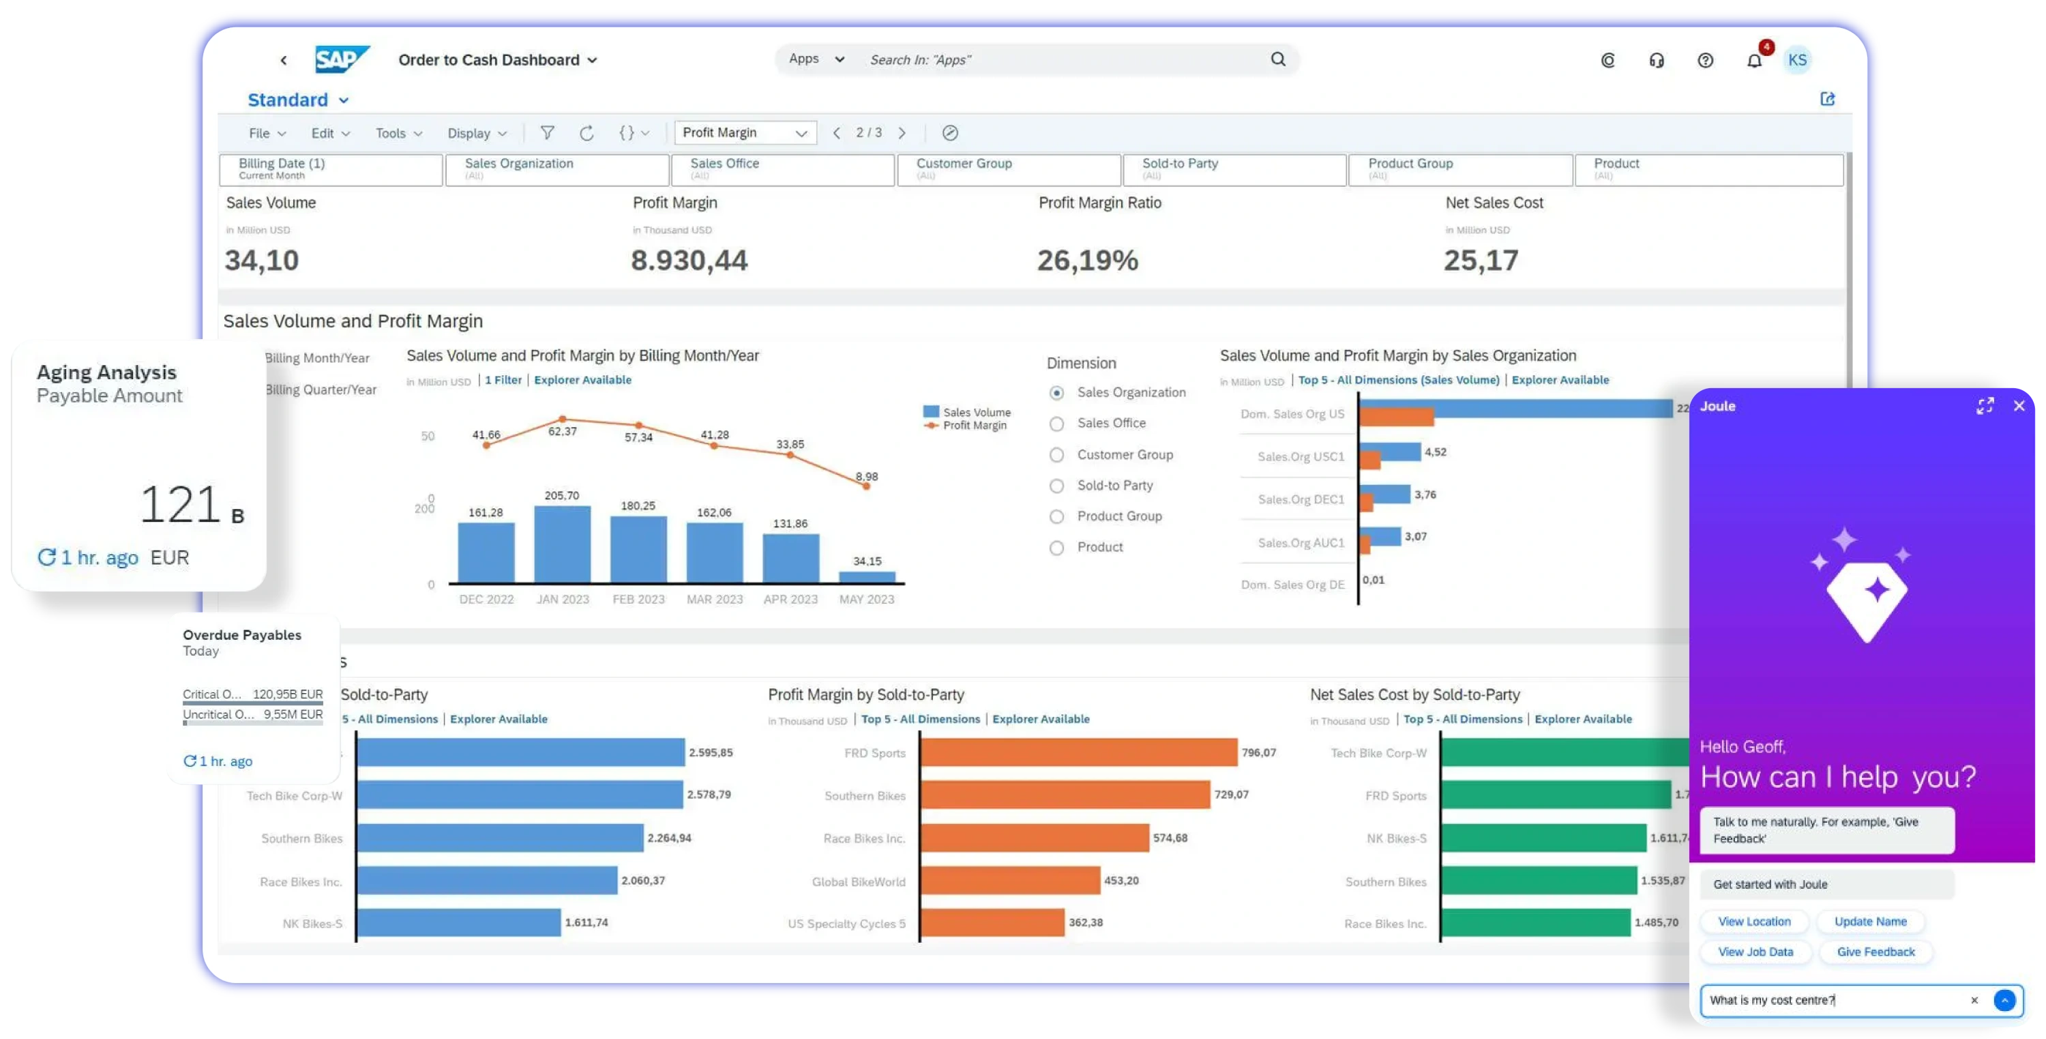
Task: Click the FRD Sports profit margin bar
Action: coord(1079,752)
